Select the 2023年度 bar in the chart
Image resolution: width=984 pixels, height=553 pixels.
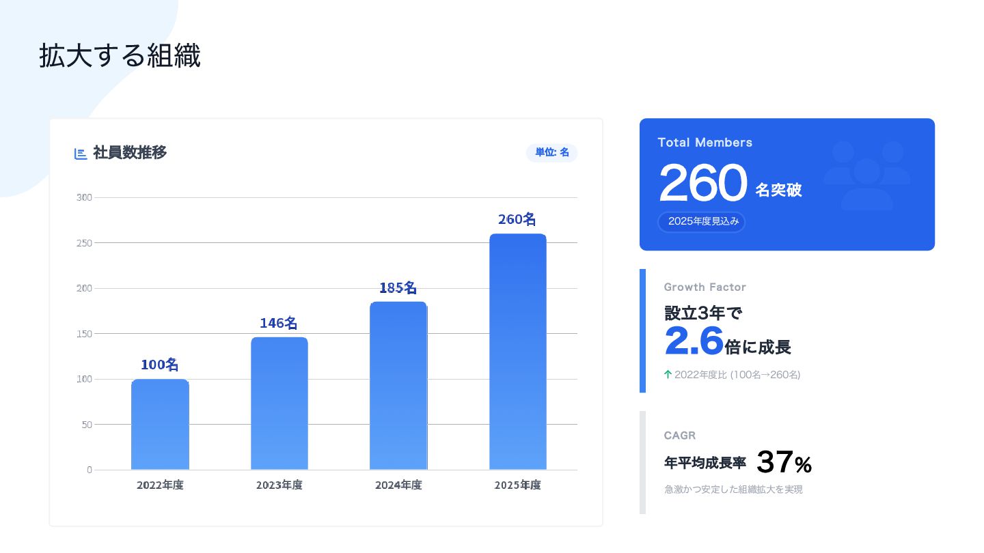279,403
